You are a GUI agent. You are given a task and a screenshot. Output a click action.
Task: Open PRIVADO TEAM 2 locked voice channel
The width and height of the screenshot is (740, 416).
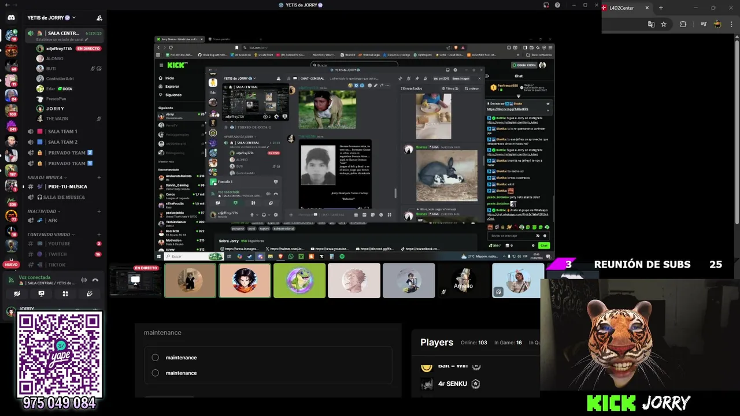[65, 153]
